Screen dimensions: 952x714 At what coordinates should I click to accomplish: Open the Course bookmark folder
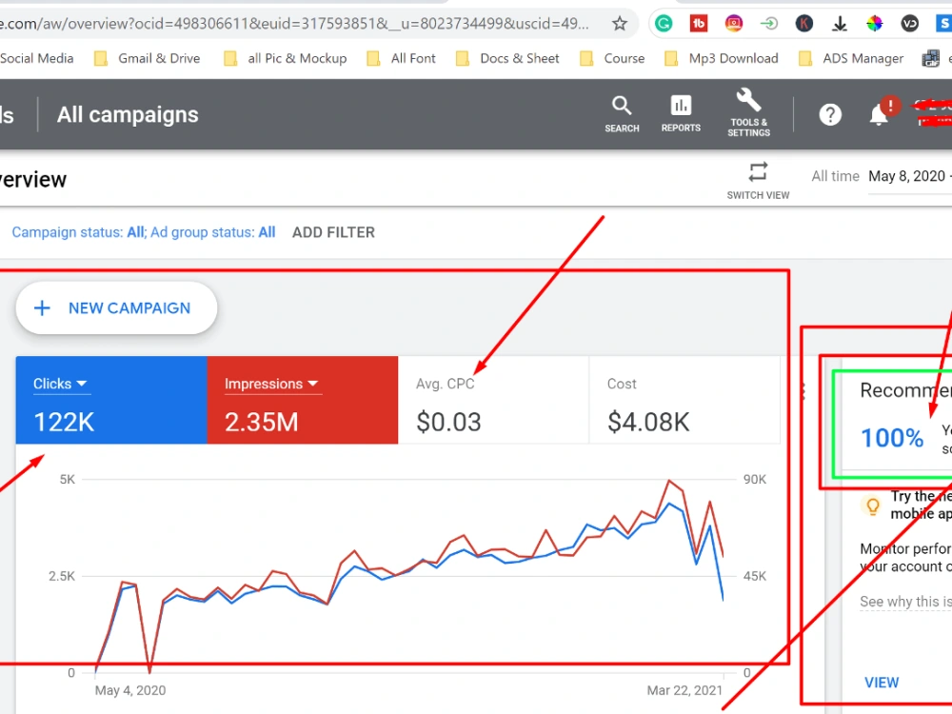pos(612,58)
